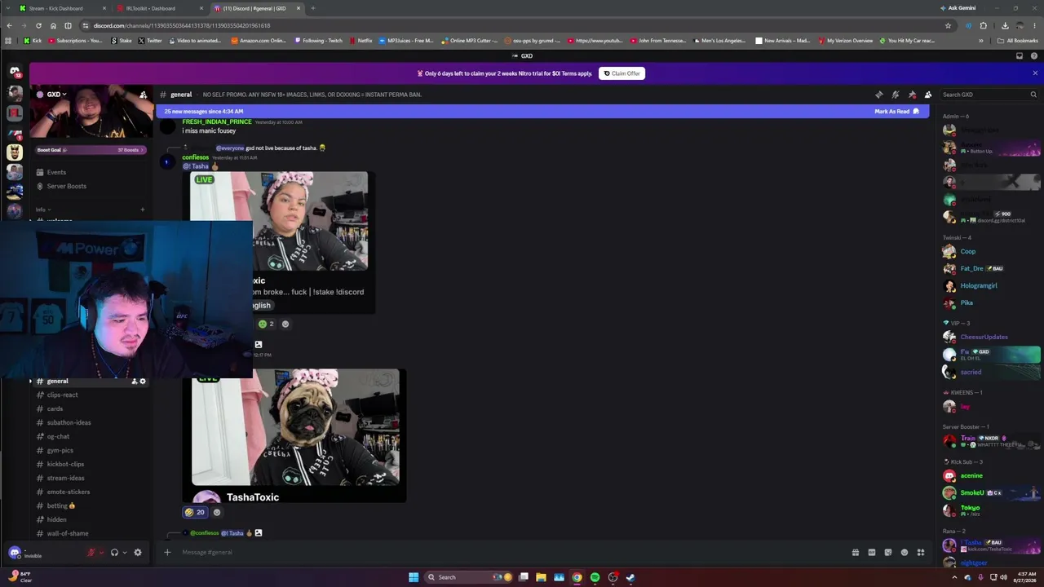1044x587 pixels.
Task: Open acenine member profile
Action: (x=971, y=475)
